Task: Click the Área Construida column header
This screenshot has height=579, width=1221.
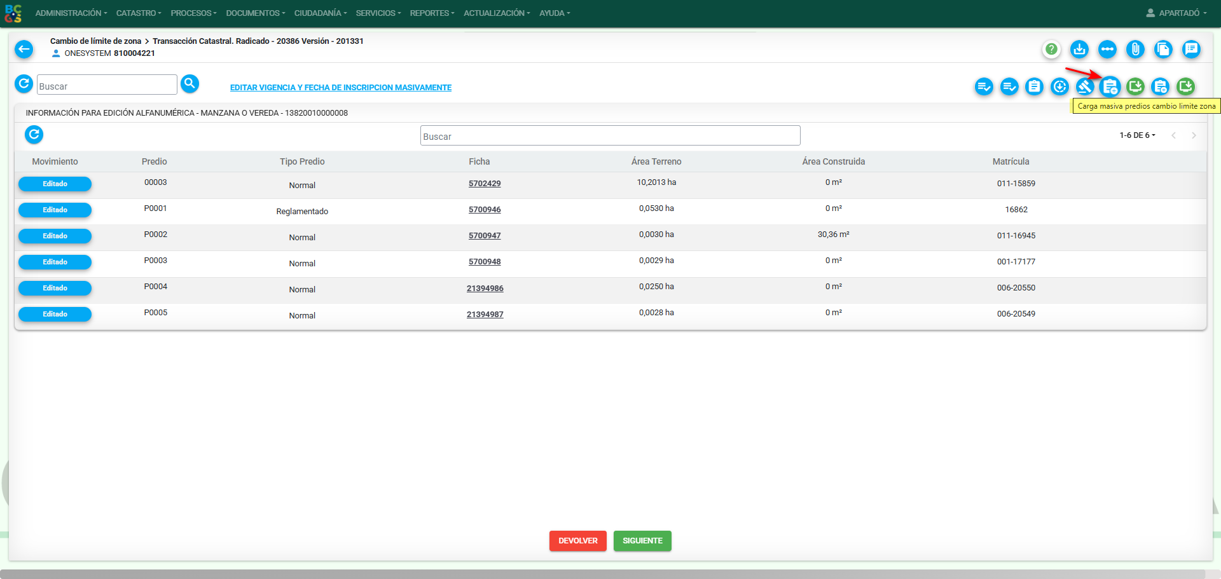Action: (x=833, y=161)
